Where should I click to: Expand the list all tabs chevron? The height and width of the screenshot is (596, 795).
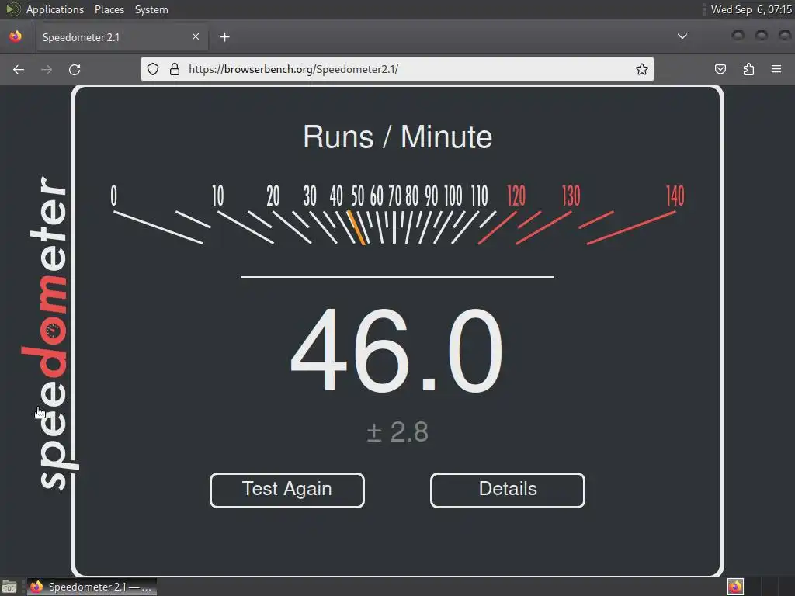click(x=682, y=36)
